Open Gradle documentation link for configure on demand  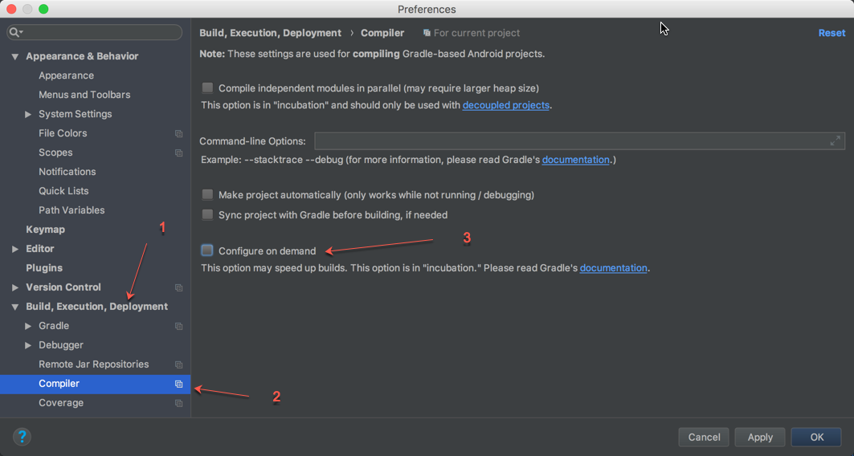tap(613, 267)
